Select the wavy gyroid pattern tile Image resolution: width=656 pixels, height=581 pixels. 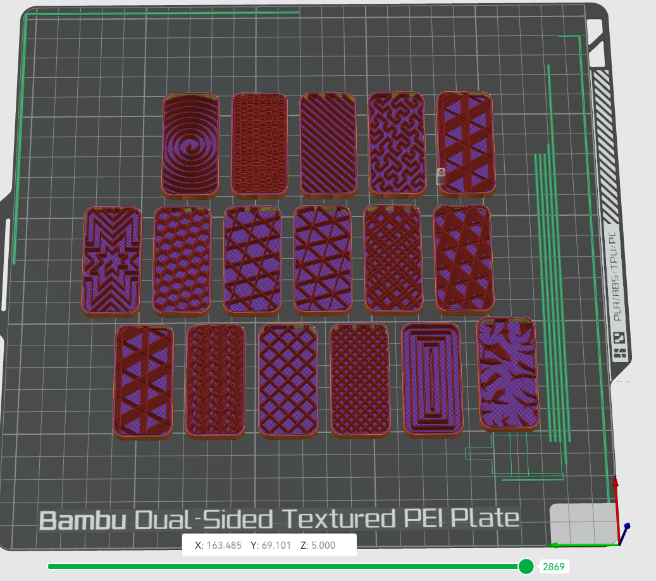(215, 381)
